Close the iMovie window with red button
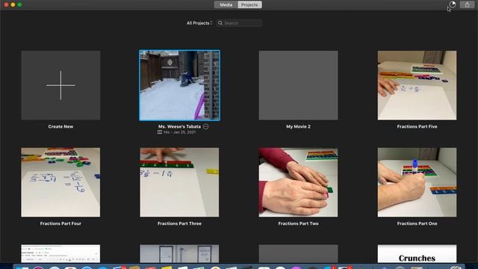This screenshot has height=269, width=478. tap(6, 4)
